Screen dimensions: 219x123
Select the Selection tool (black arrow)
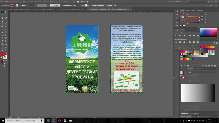pyautogui.click(x=2, y=12)
